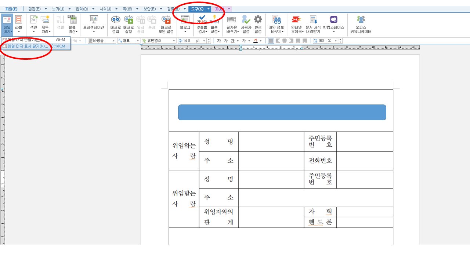The width and height of the screenshot is (470, 264).
Task: Open the 휴먼명조 font dropdown
Action: [x=174, y=41]
